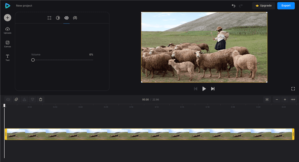The height and width of the screenshot is (162, 299).
Task: Click the app logo icon
Action: click(7, 6)
